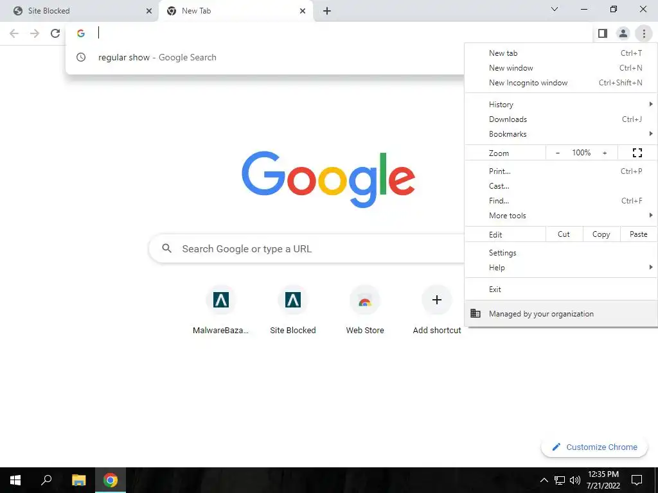The height and width of the screenshot is (493, 658).
Task: Click the Google logo
Action: point(328,180)
